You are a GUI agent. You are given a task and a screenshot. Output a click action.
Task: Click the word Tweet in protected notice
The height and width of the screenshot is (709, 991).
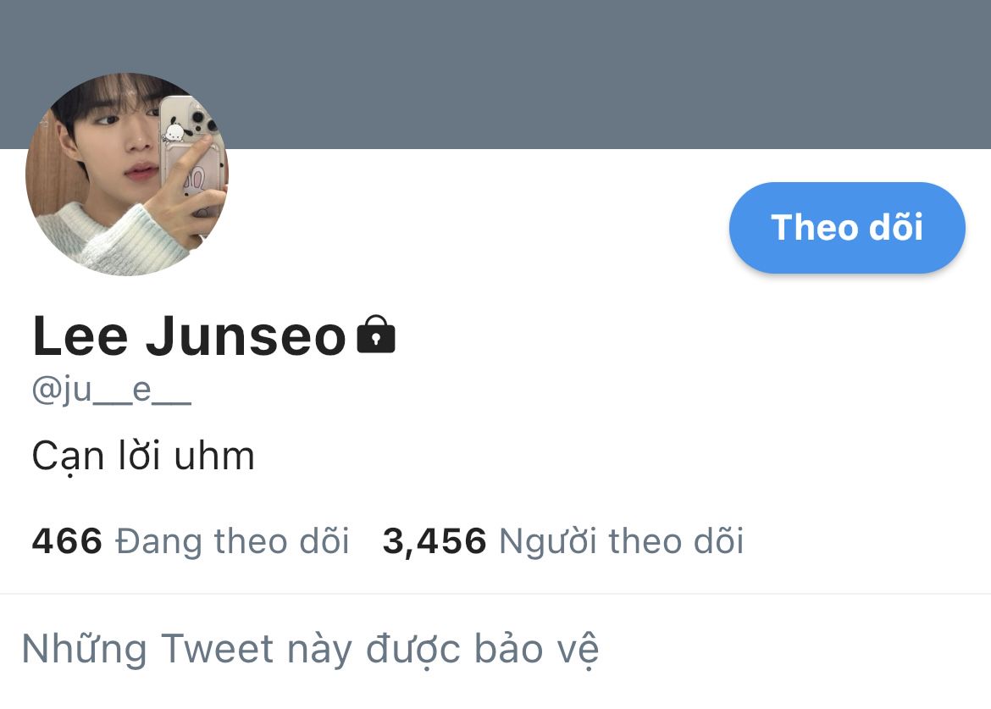[218, 648]
